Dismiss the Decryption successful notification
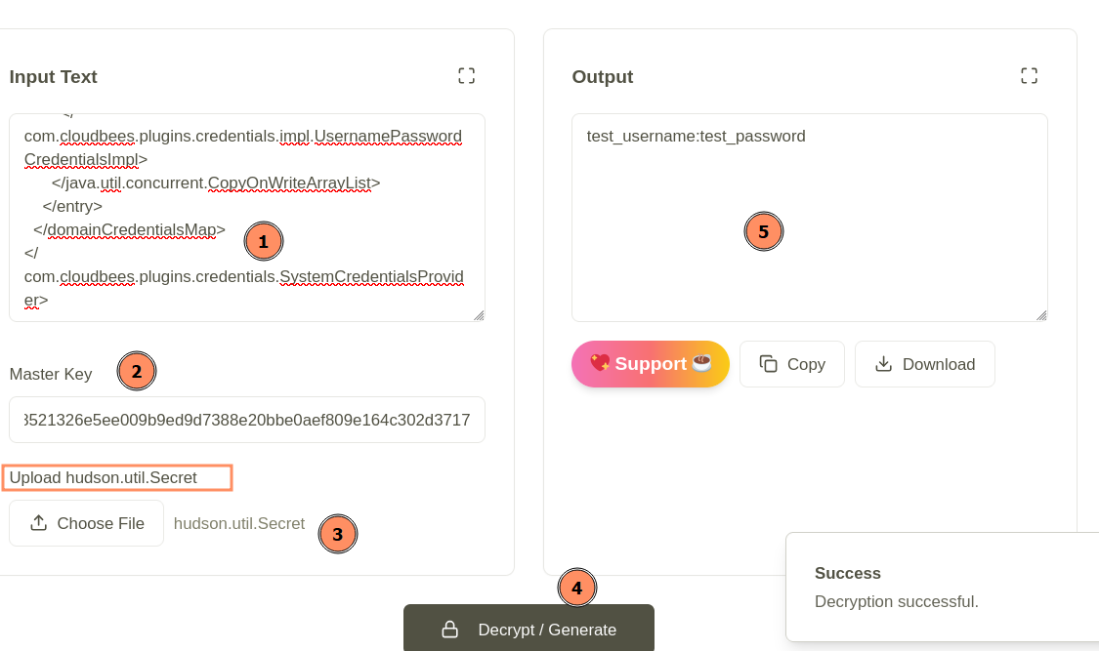 pos(938,586)
